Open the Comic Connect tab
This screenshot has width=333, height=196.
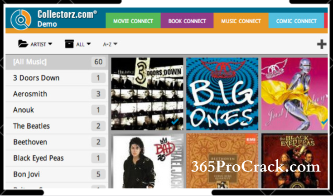(296, 20)
